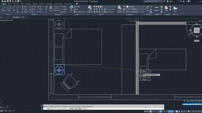This screenshot has height=113, width=202.
Task: Select the Dimension tool
Action: click(56, 8)
